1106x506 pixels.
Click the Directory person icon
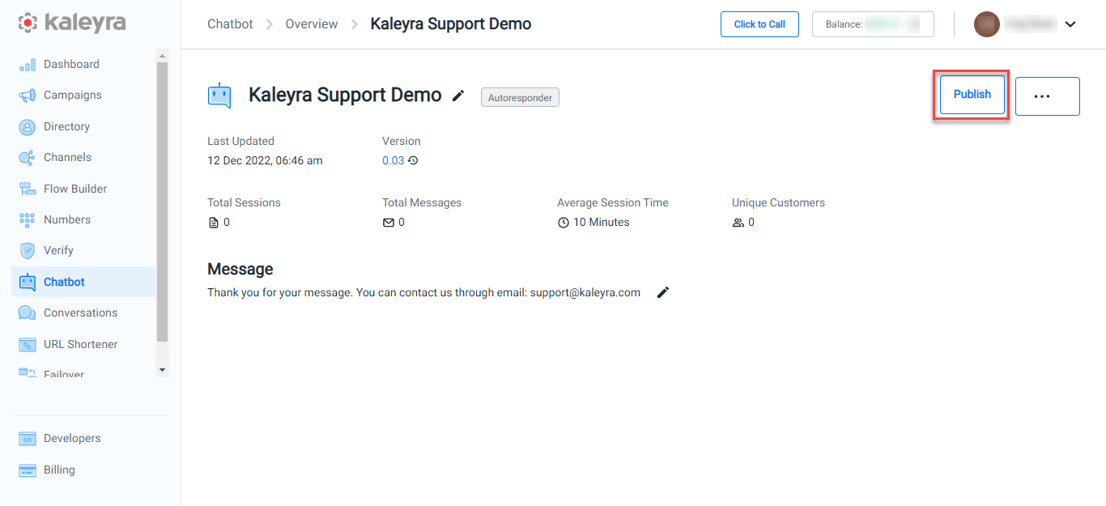pyautogui.click(x=28, y=127)
